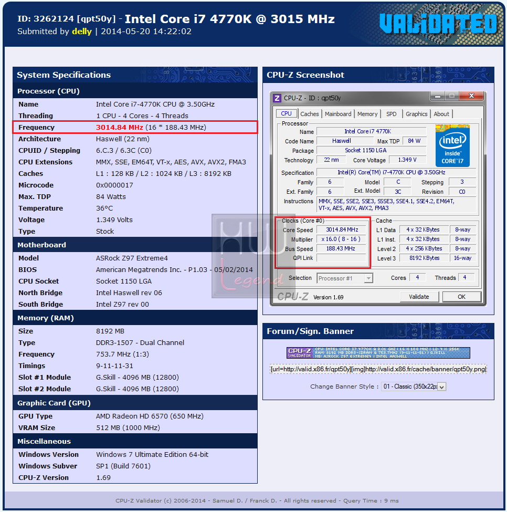Switch to the Caches tab
This screenshot has width=507, height=512.
tap(309, 114)
